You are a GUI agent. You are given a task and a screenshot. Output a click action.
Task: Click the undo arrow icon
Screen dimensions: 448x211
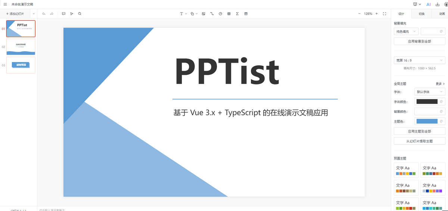pyautogui.click(x=44, y=13)
